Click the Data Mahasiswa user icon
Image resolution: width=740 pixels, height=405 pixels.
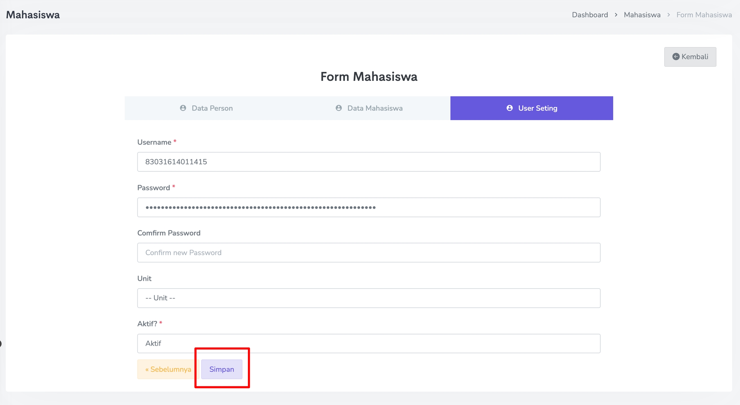coord(339,108)
